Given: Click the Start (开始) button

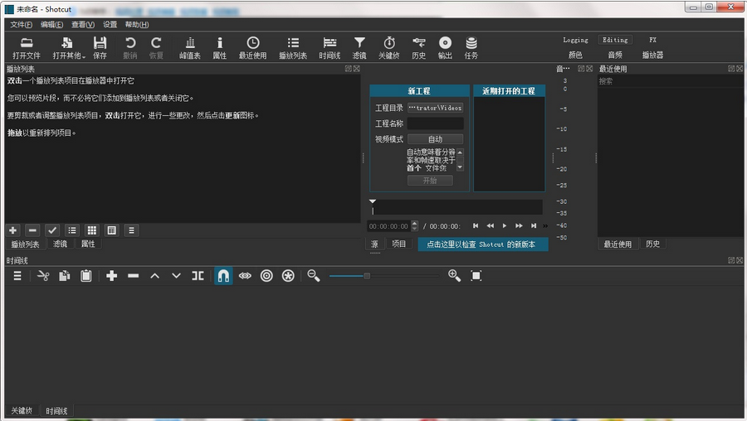Looking at the screenshot, I should click(430, 181).
